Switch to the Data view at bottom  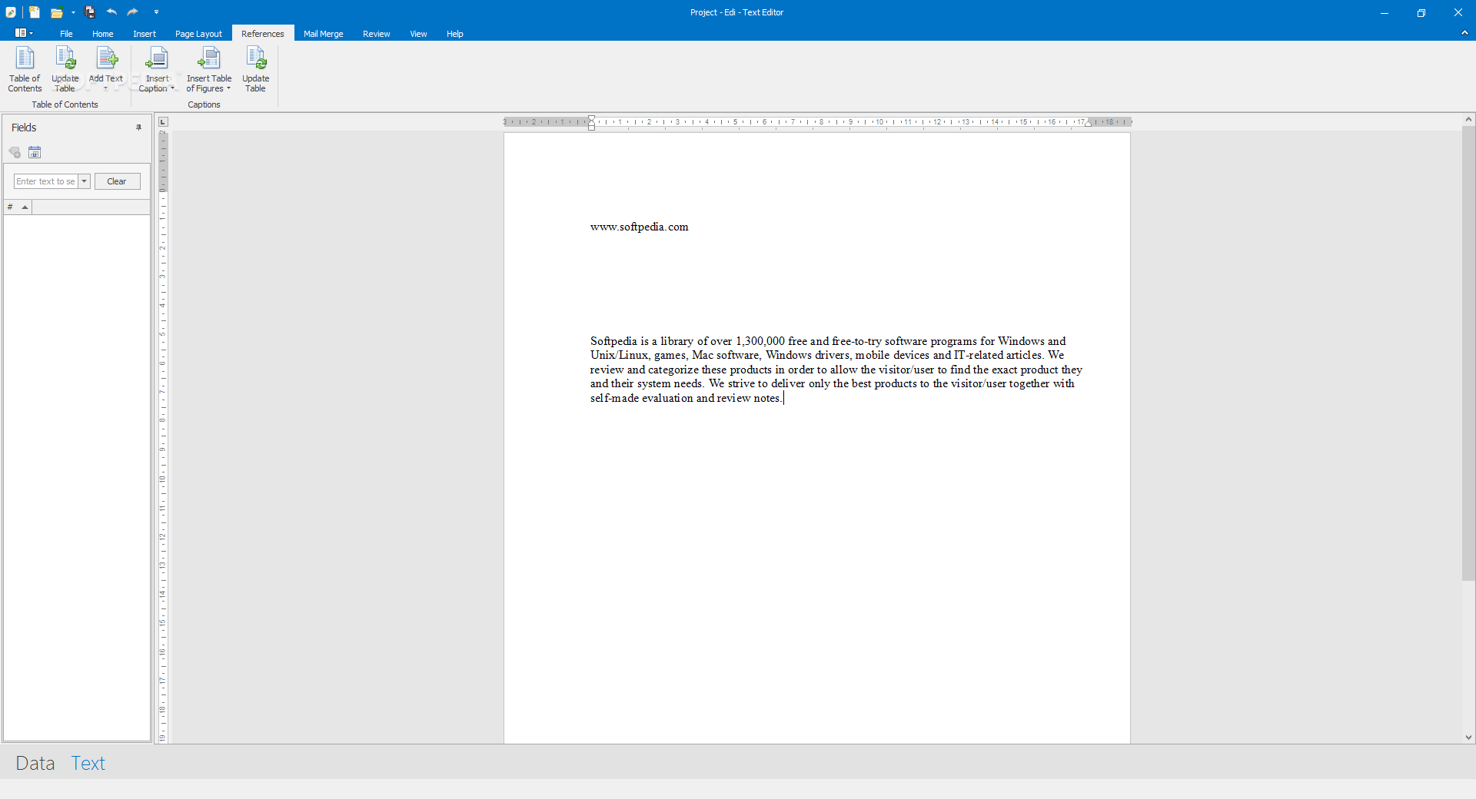pos(35,763)
